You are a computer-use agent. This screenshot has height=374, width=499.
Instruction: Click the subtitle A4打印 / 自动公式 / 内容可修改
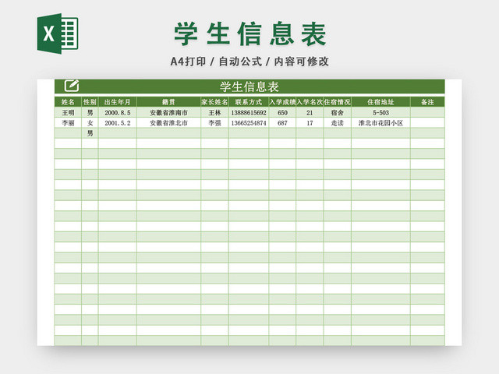[x=249, y=62]
